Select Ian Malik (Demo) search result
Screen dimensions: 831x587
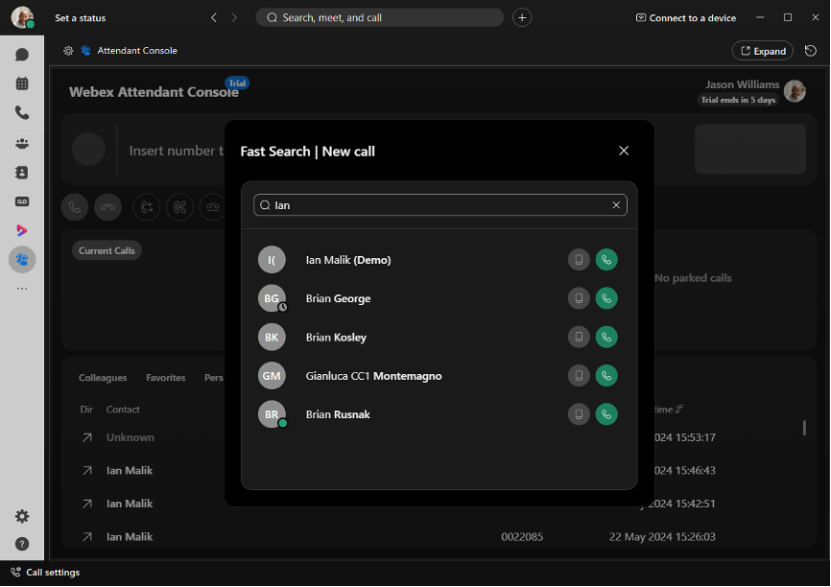[439, 260]
